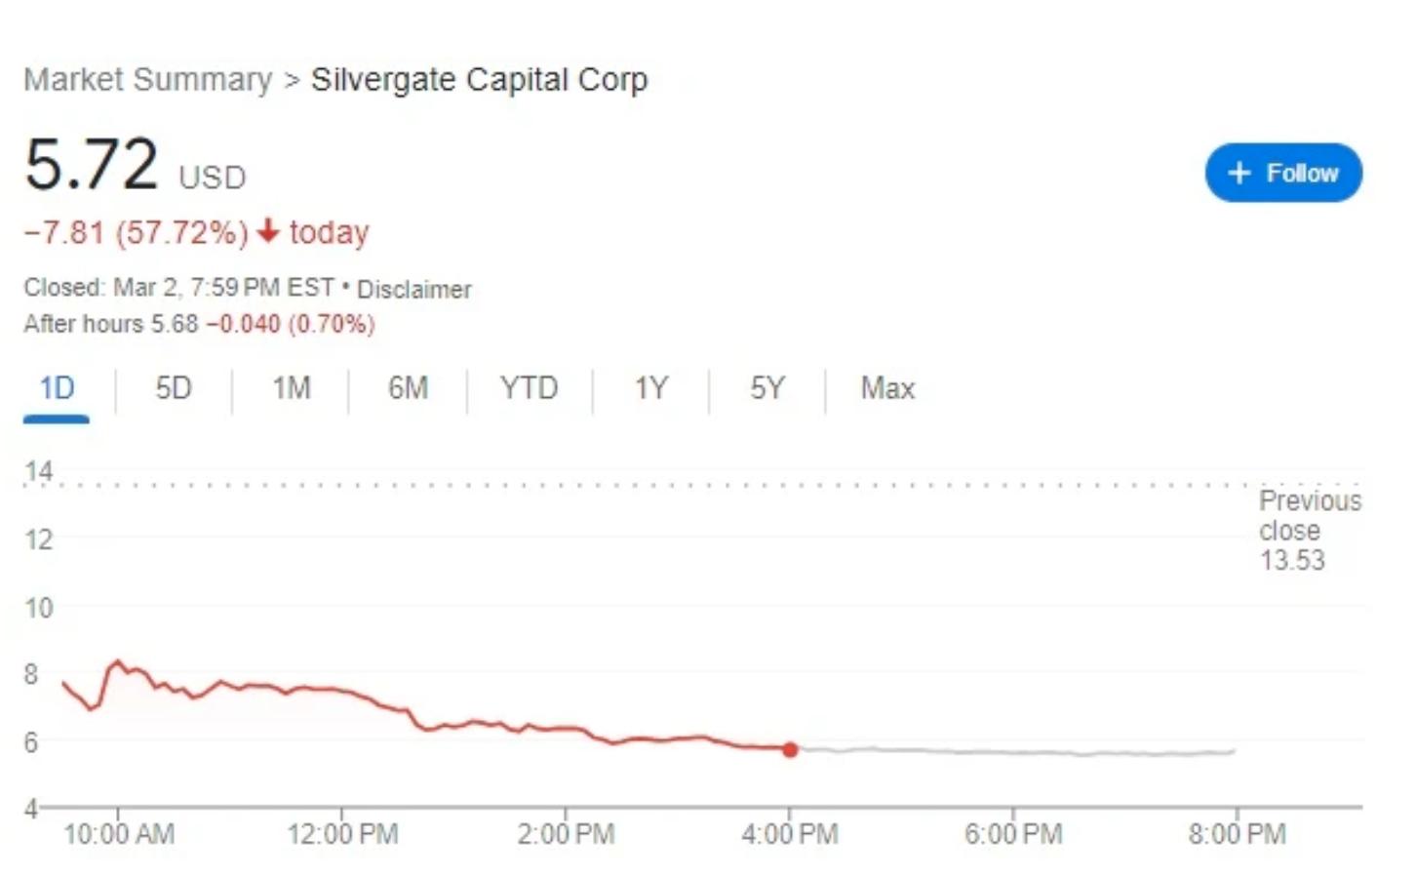The width and height of the screenshot is (1416, 876).
Task: Click the red down arrow icon
Action: [268, 232]
